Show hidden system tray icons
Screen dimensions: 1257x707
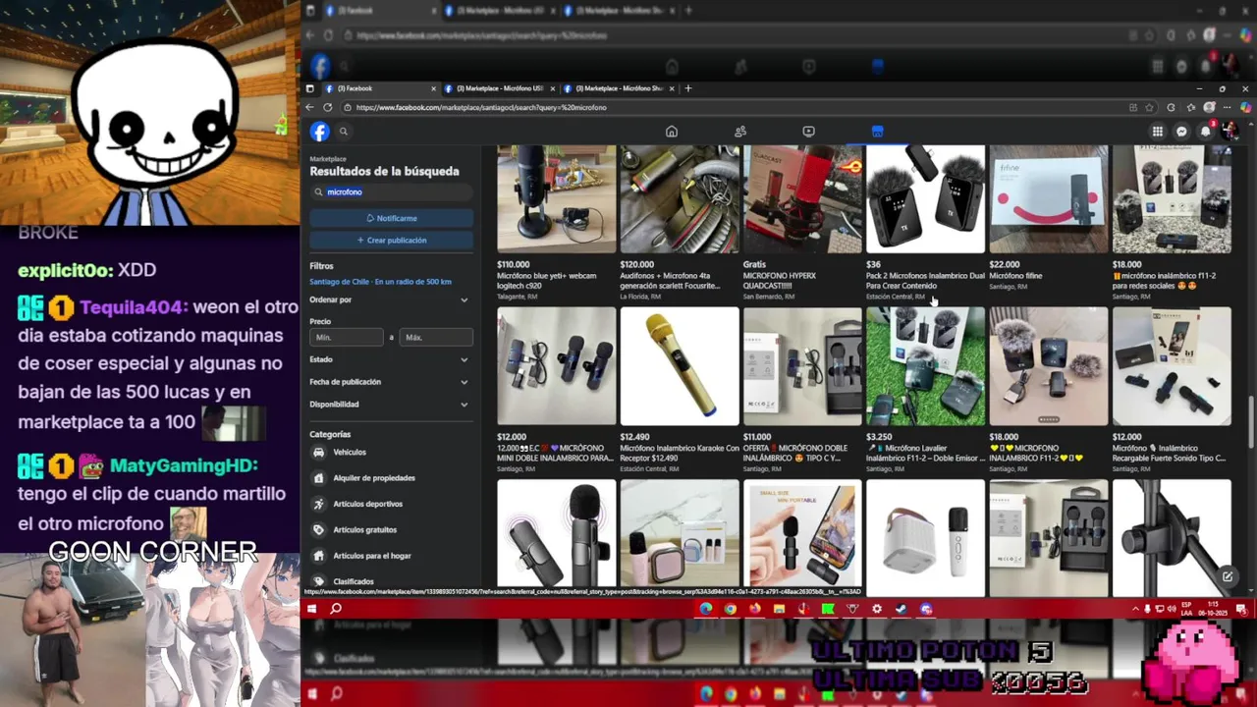1136,609
